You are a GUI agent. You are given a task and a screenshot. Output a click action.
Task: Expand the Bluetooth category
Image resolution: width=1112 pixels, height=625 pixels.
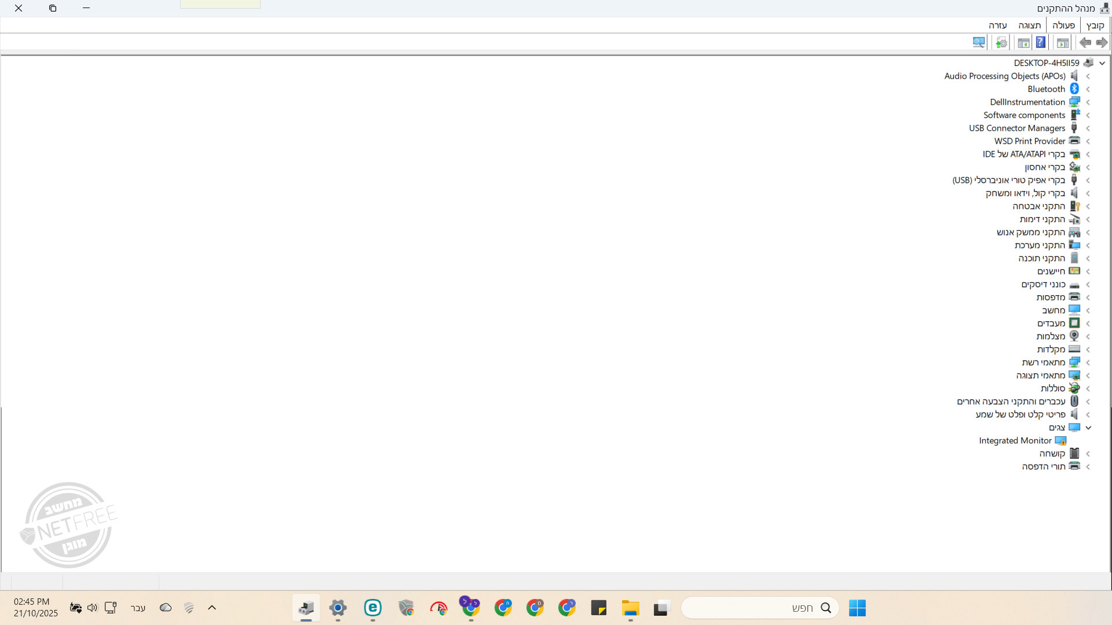pos(1088,89)
